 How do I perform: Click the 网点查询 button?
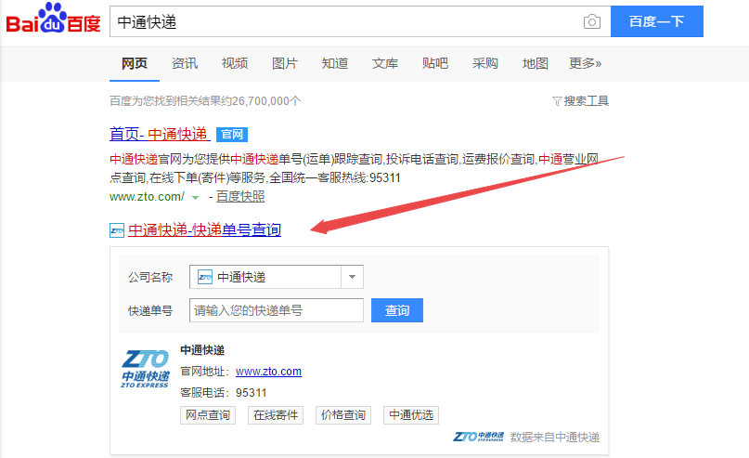coord(208,415)
